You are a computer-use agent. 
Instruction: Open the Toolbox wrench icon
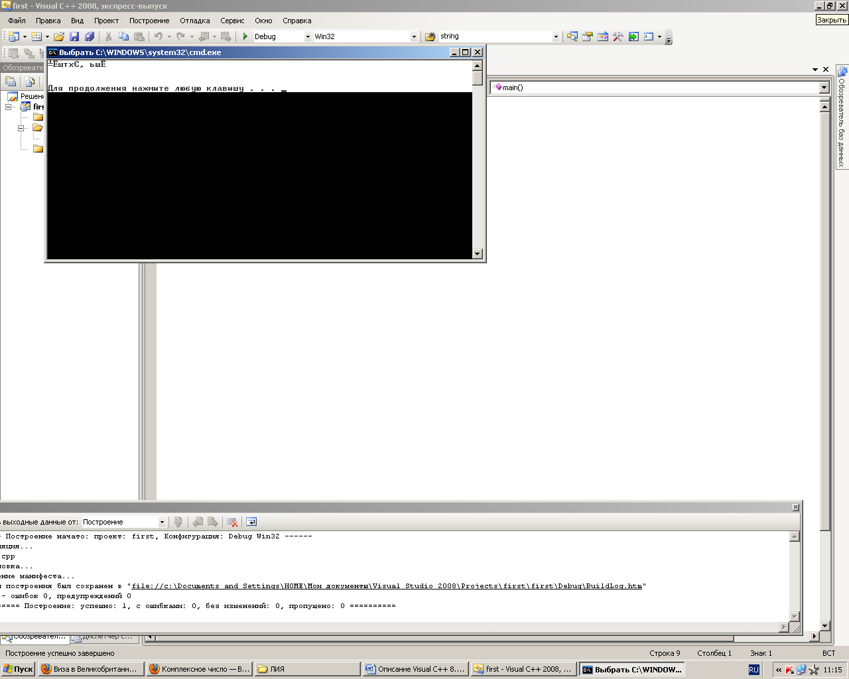pyautogui.click(x=618, y=36)
